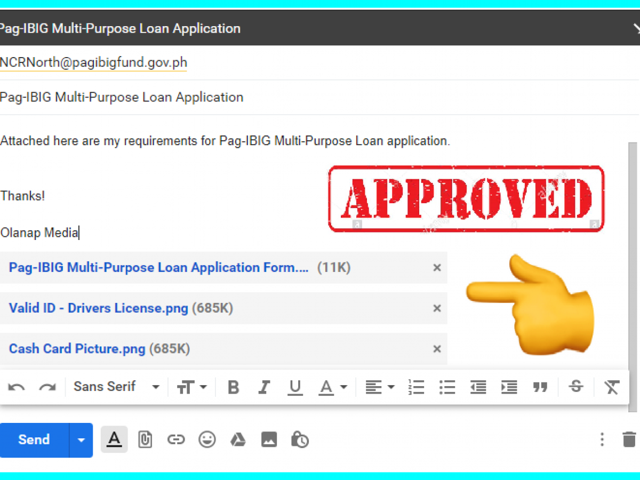Undo the last edit in formatting toolbar
The height and width of the screenshot is (480, 640).
click(17, 387)
